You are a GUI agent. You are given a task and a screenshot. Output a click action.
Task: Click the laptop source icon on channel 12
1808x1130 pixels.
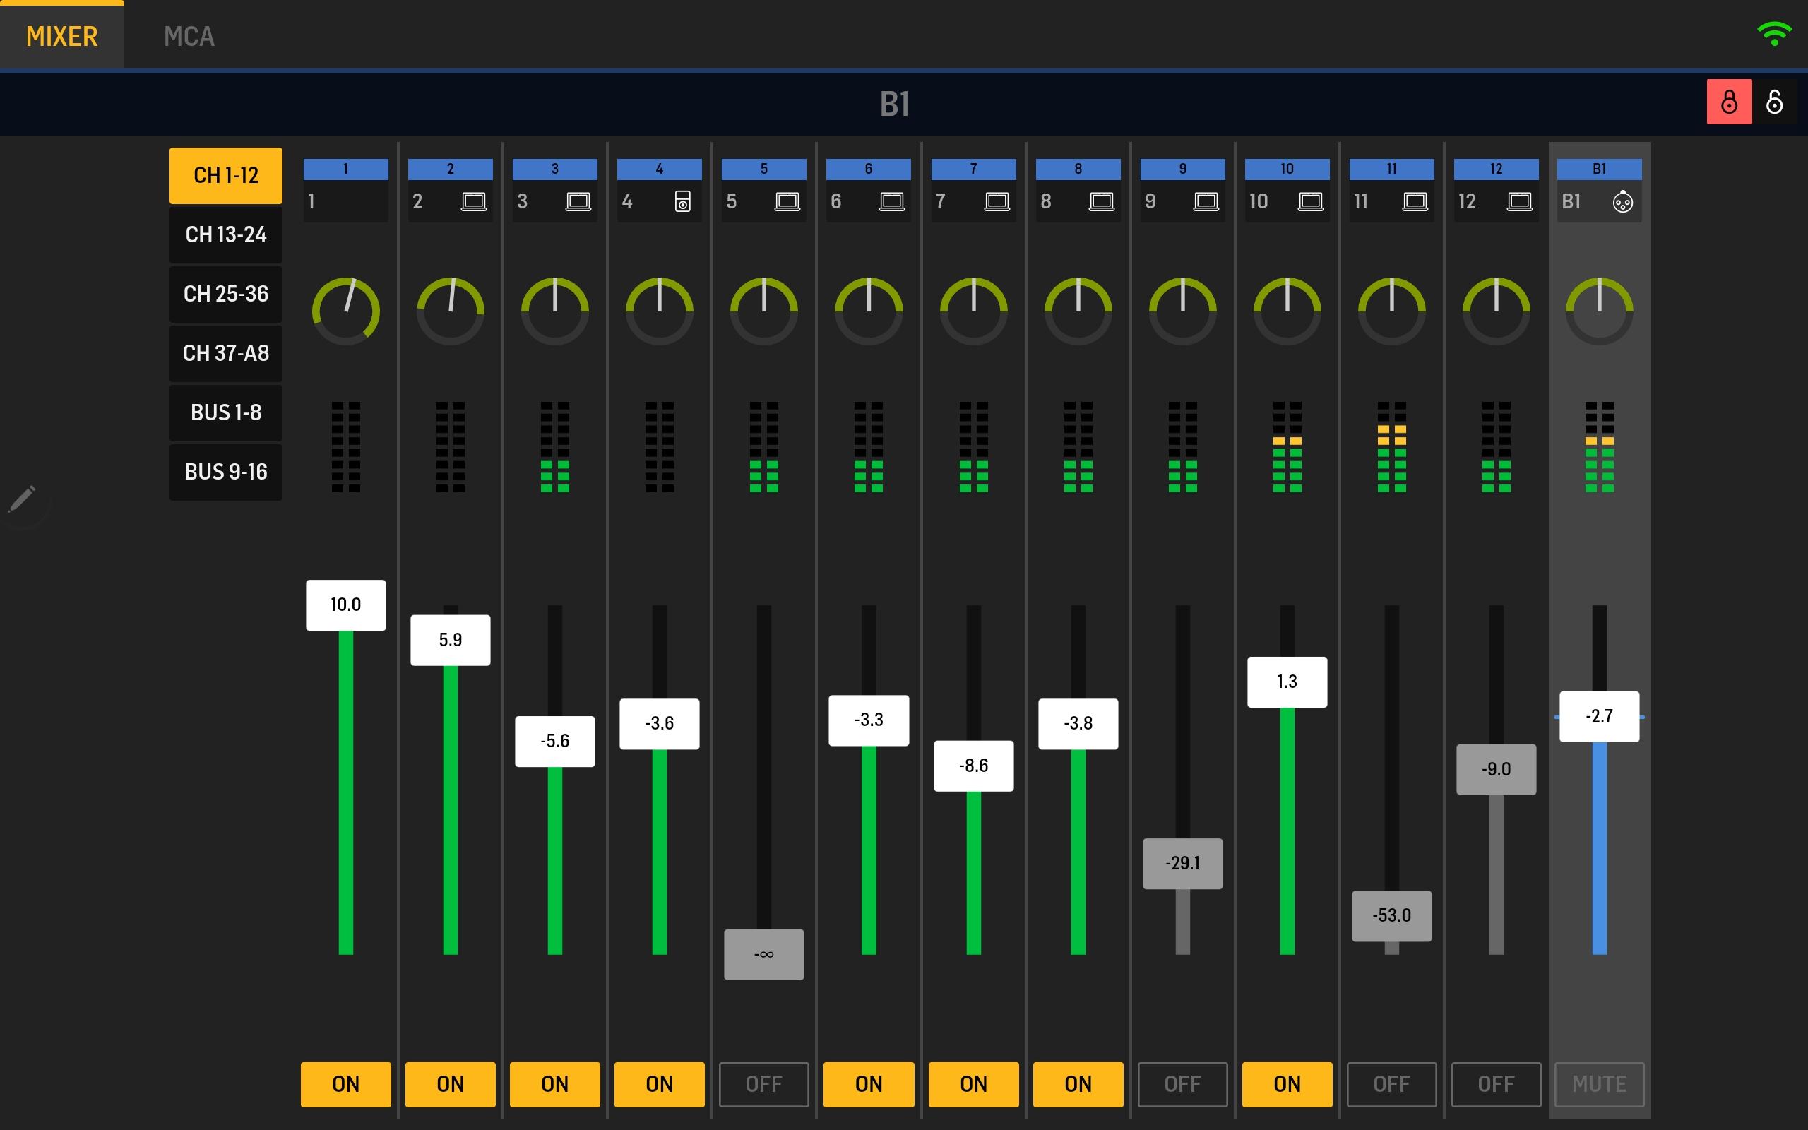click(1520, 201)
